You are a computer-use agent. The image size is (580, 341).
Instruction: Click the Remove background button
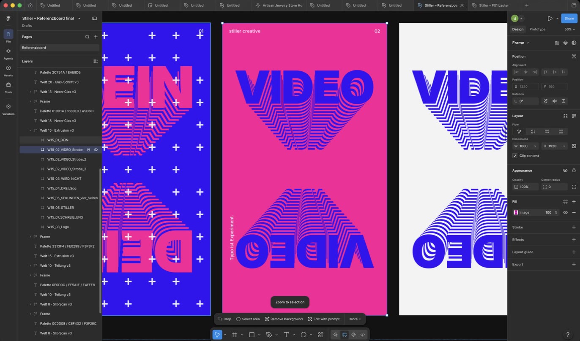point(284,319)
